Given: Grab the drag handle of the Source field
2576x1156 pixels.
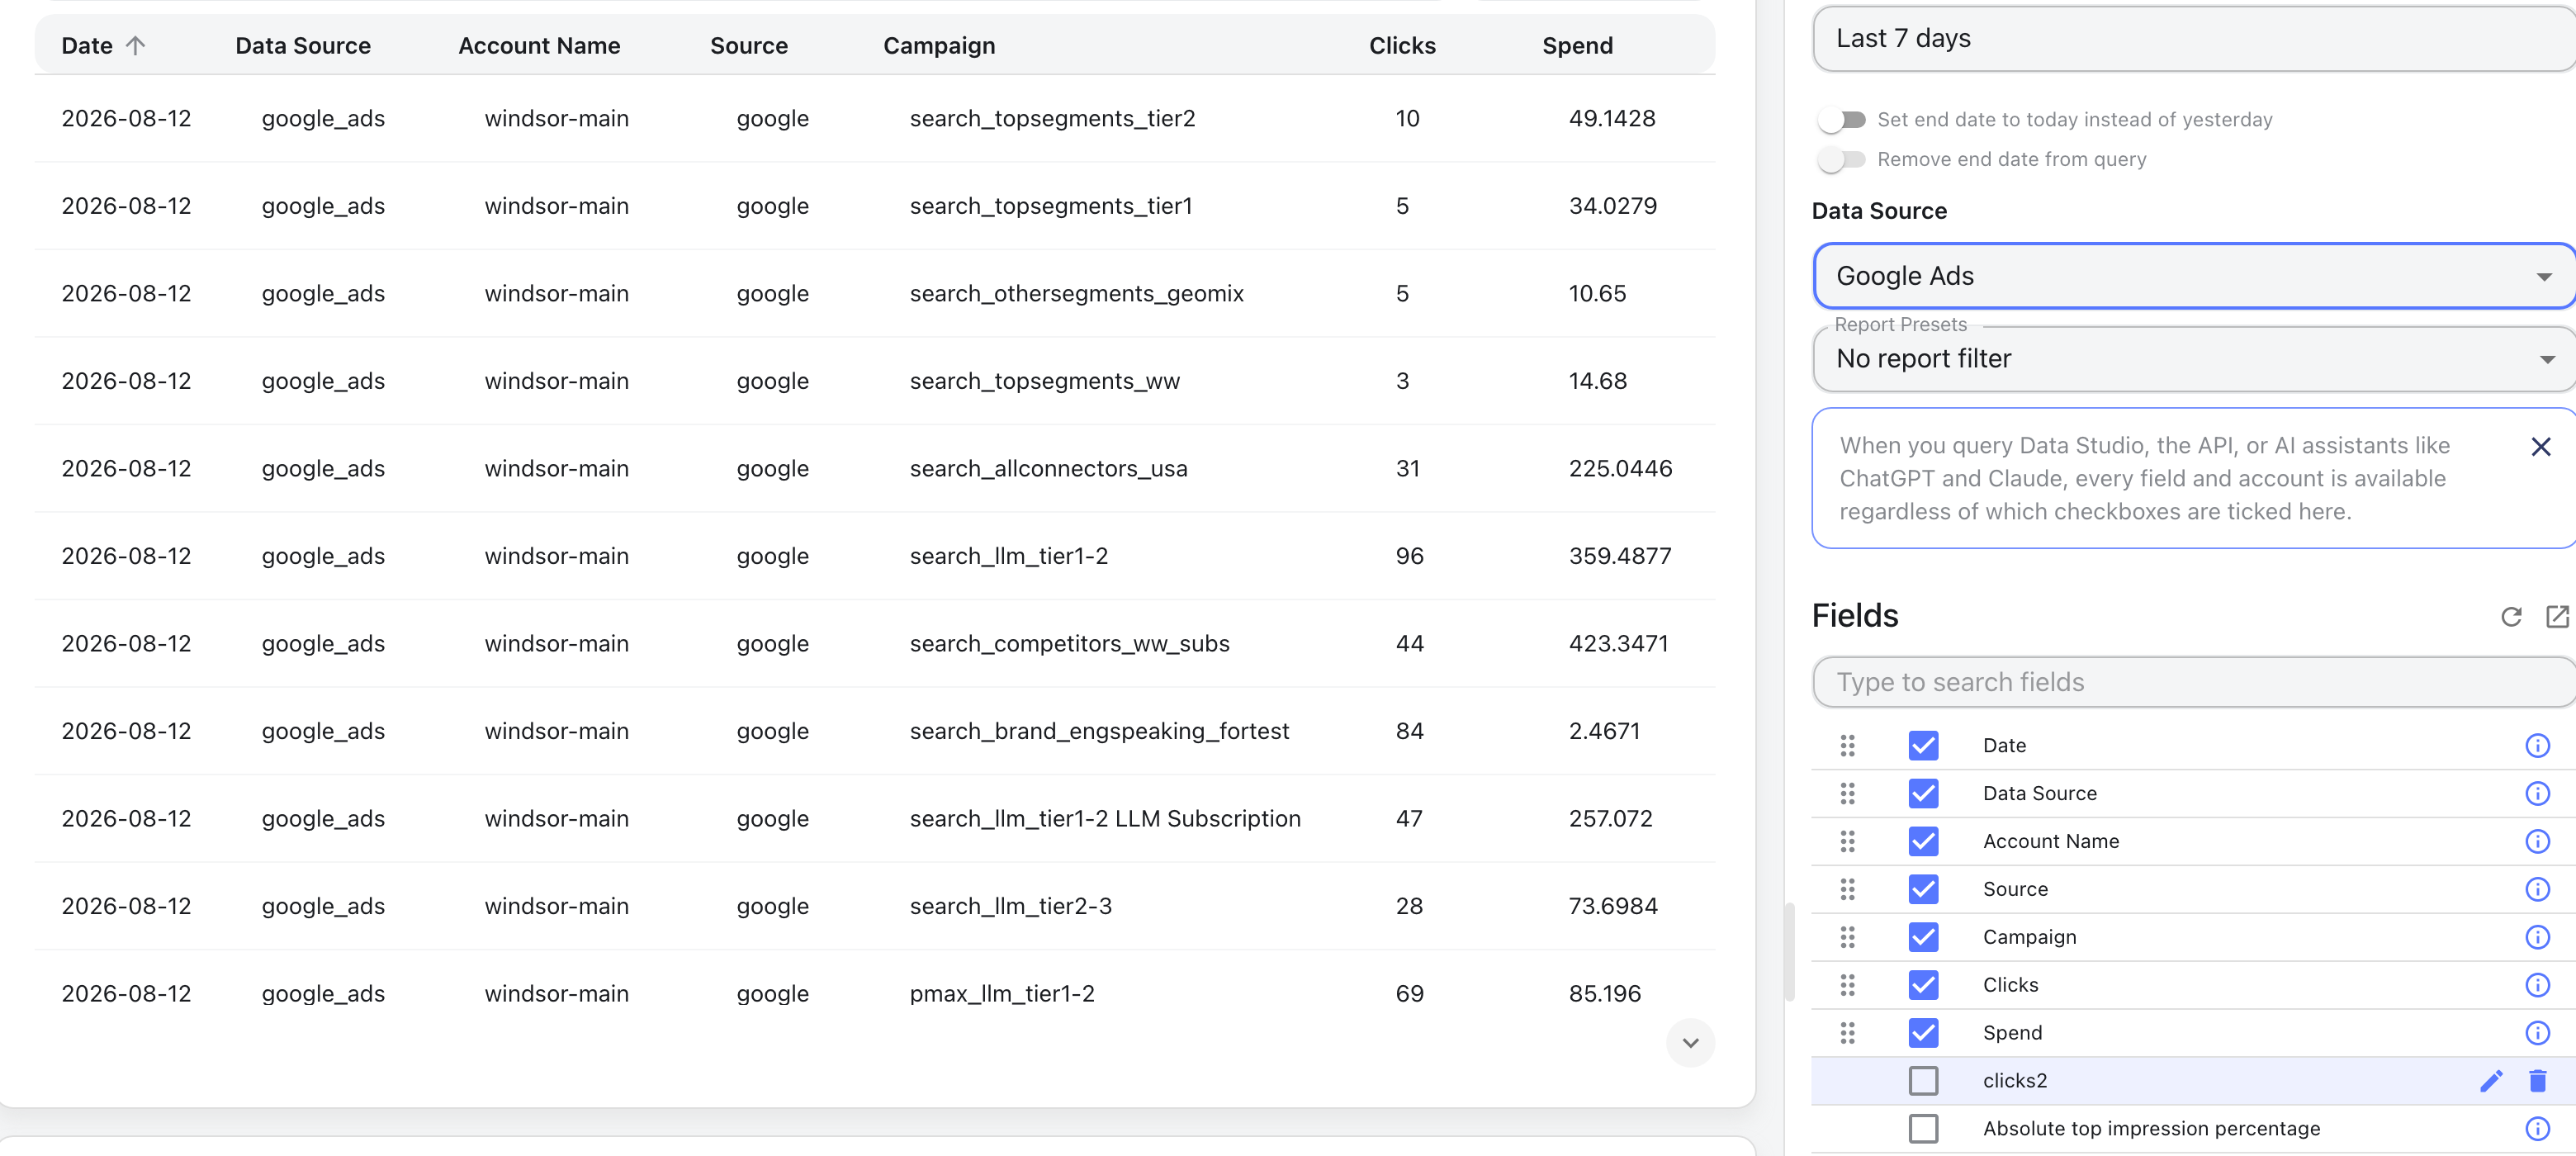Looking at the screenshot, I should (1847, 889).
